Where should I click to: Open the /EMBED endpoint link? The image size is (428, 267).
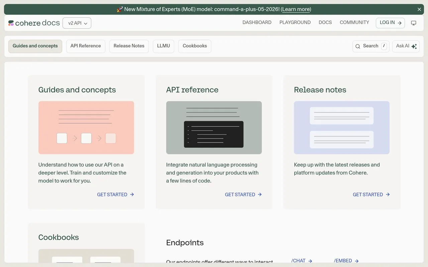click(x=346, y=261)
